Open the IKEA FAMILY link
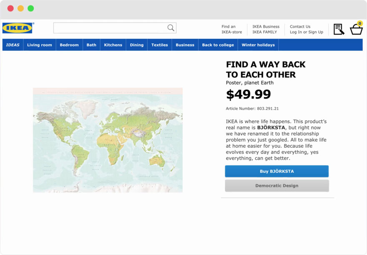This screenshot has height=255, width=367. (264, 32)
